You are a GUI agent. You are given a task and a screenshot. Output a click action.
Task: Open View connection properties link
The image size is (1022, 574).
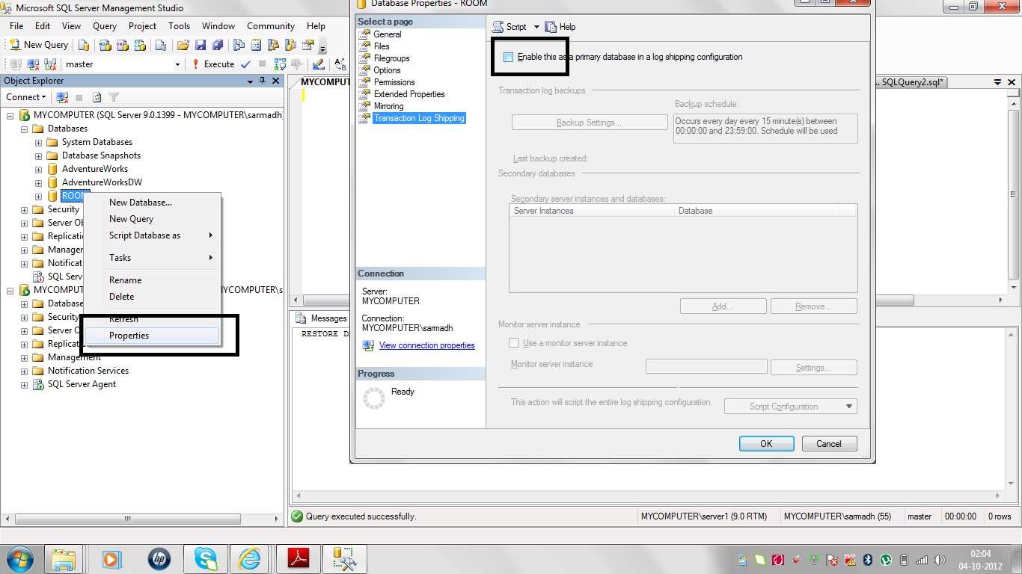(426, 345)
